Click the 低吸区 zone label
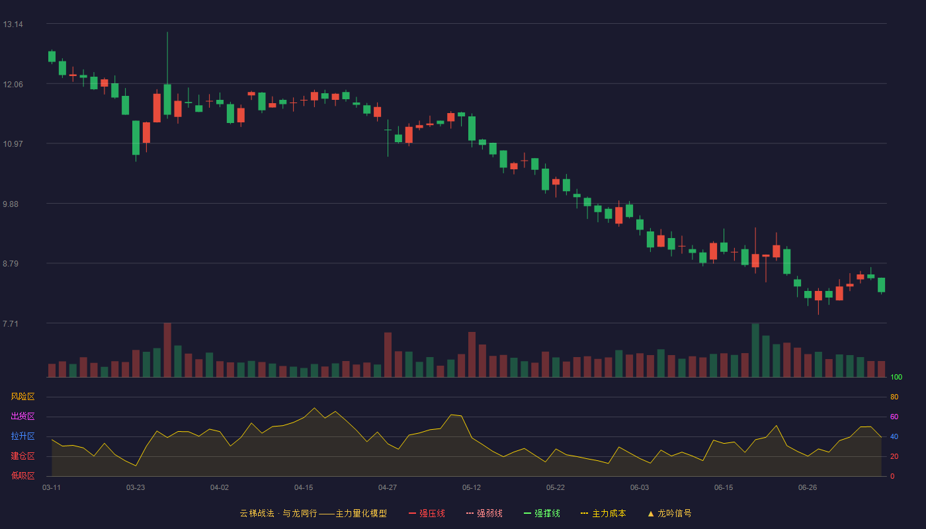The width and height of the screenshot is (926, 529). tap(22, 476)
